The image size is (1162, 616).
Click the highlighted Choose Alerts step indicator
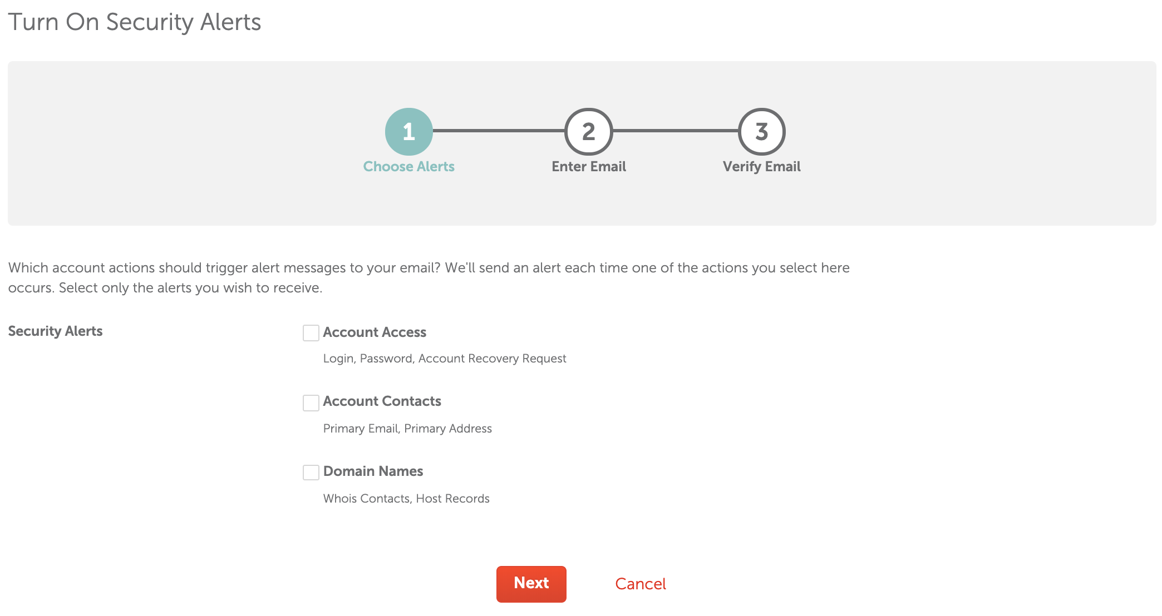409,166
